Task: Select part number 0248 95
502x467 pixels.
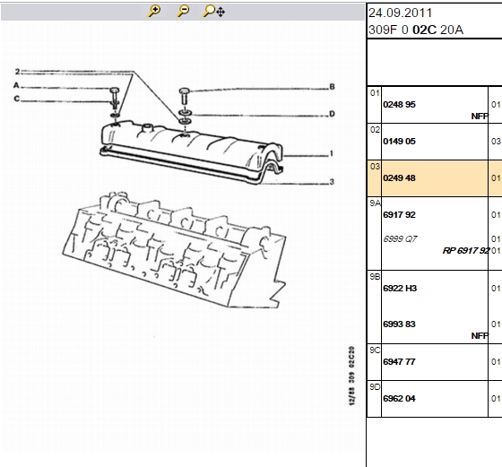Action: 399,105
